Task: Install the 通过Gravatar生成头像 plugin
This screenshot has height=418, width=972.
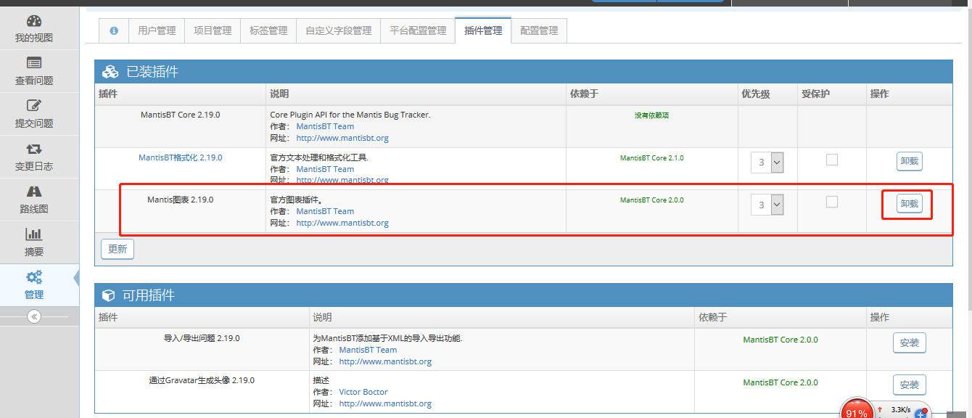Action: point(910,385)
